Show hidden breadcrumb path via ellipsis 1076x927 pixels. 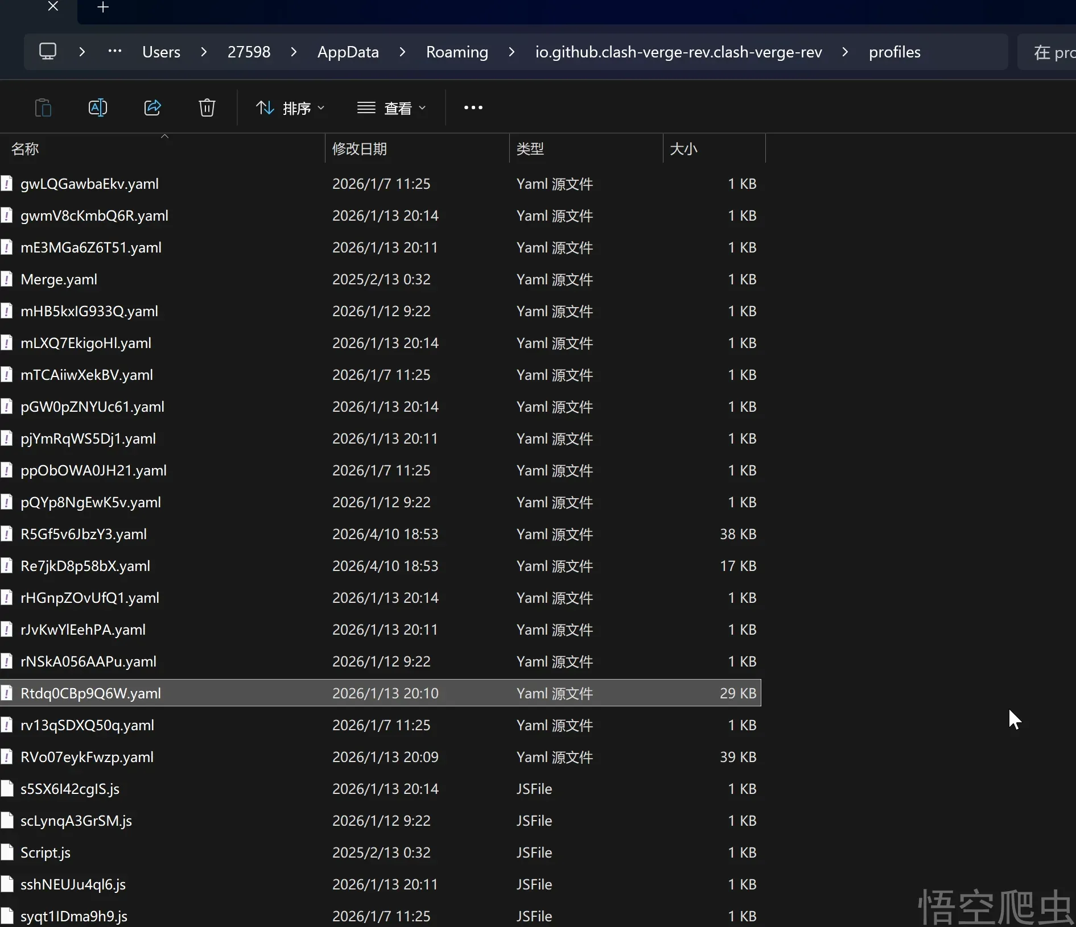[x=115, y=51]
